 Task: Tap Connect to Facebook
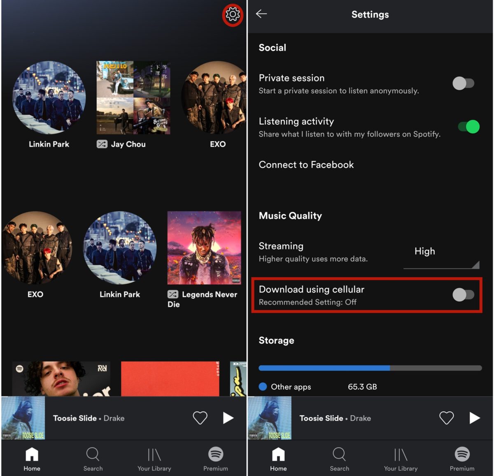[306, 164]
